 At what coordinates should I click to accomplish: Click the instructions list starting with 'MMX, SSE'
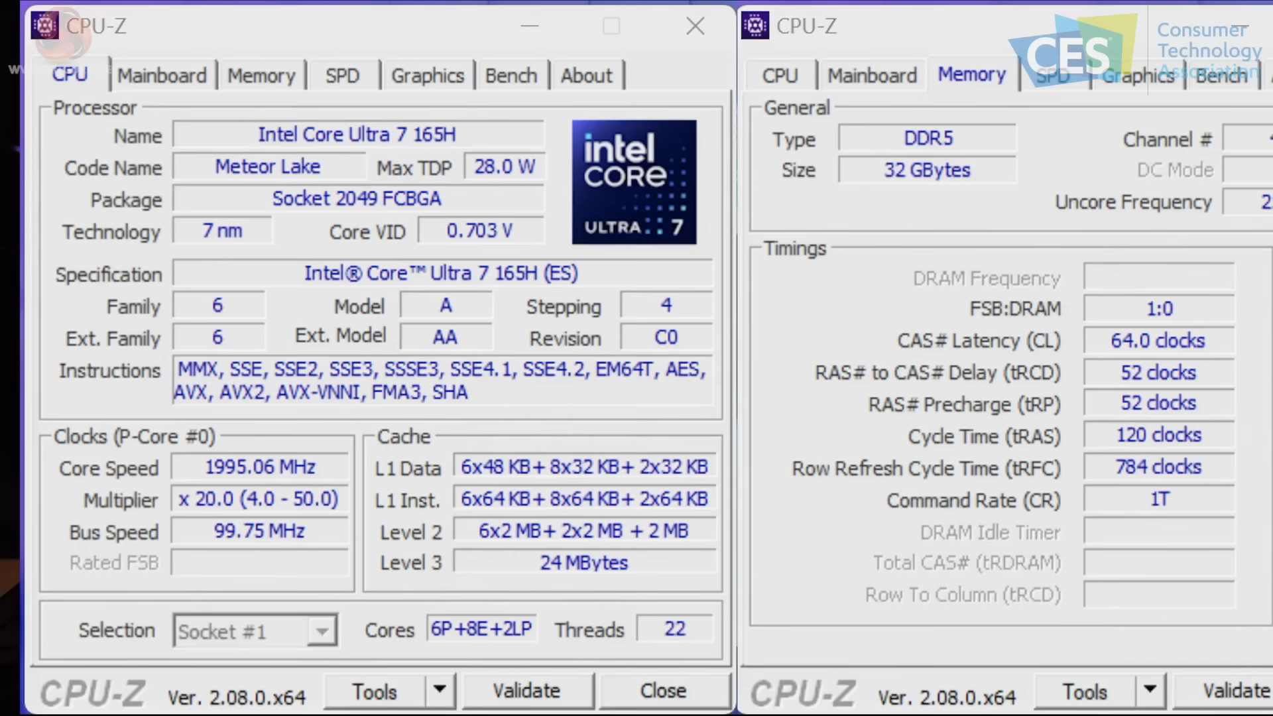(442, 381)
